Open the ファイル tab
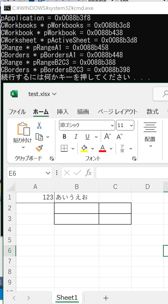 (x=17, y=111)
